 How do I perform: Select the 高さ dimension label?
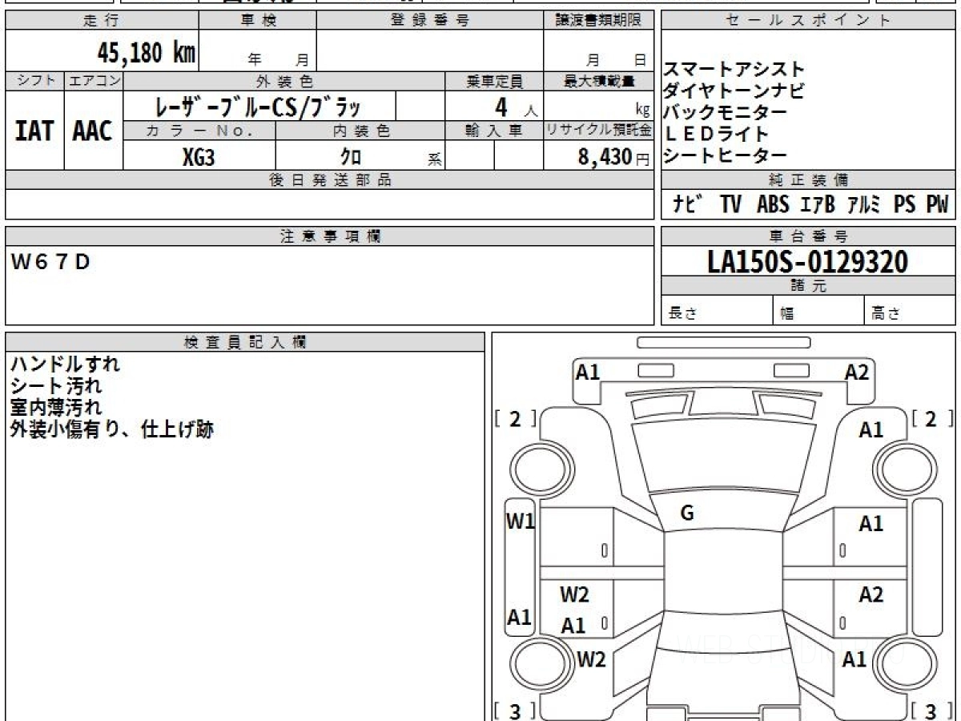pos(886,314)
